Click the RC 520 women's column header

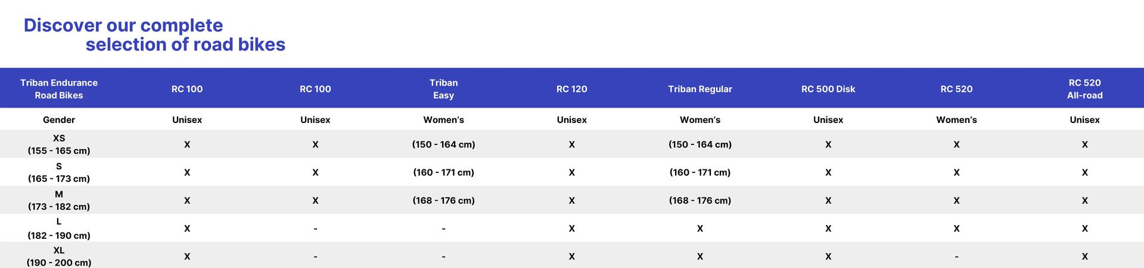956,89
